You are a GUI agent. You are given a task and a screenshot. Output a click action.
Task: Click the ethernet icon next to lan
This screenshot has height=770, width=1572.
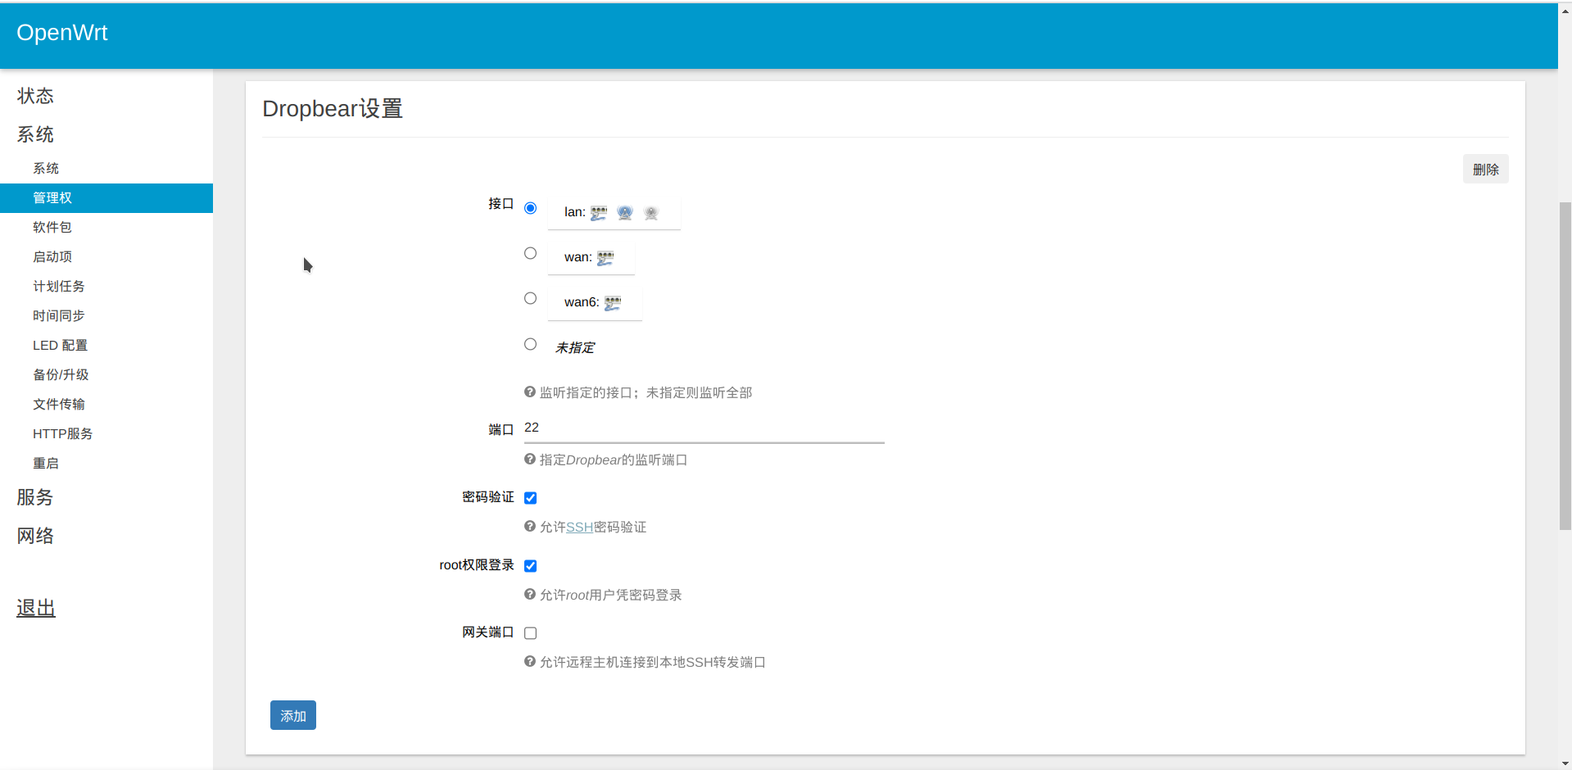[x=599, y=213]
